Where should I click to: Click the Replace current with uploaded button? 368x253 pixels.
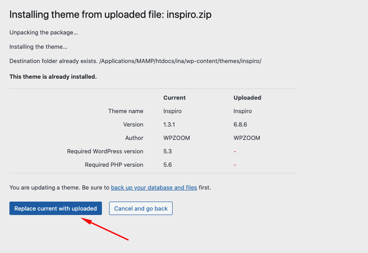55,208
